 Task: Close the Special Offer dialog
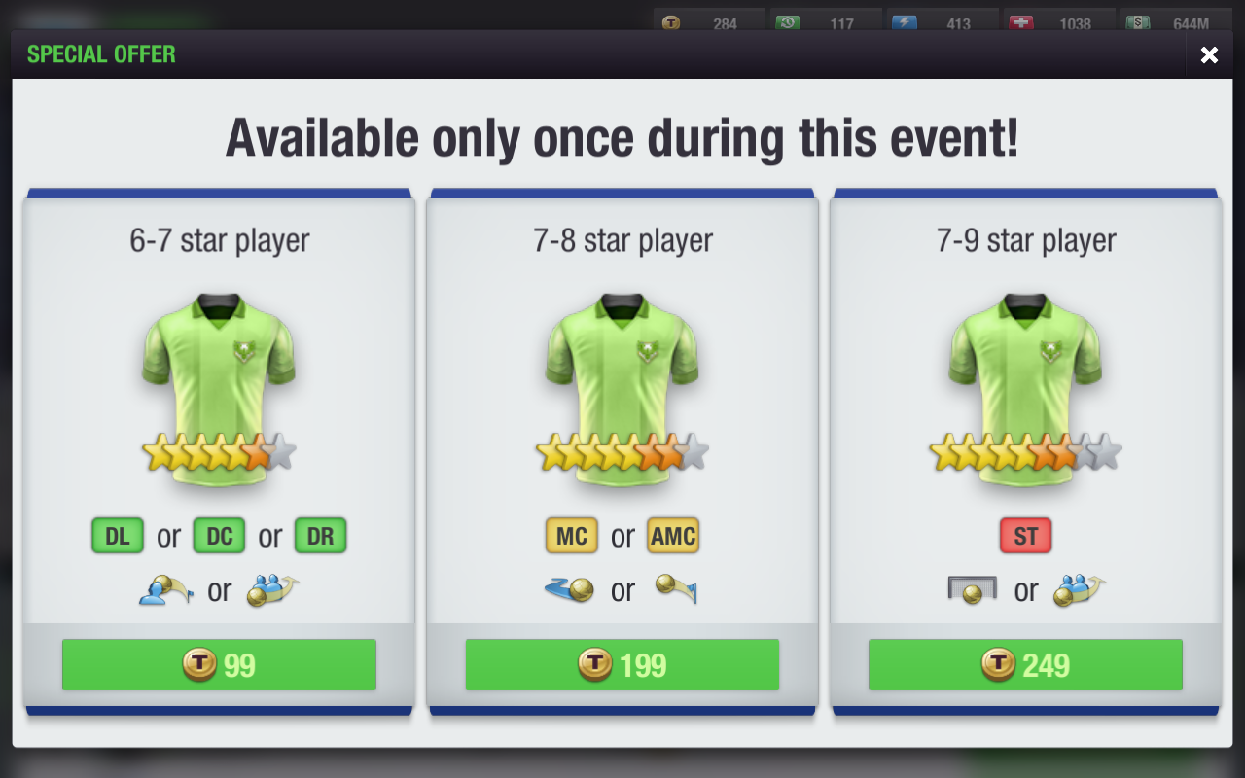(1209, 55)
